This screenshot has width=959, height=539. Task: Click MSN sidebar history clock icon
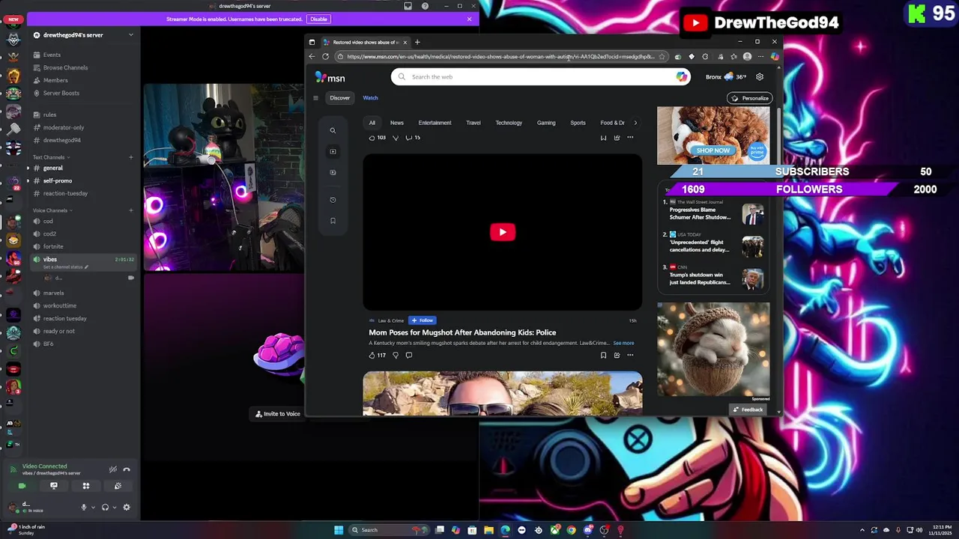coord(333,200)
